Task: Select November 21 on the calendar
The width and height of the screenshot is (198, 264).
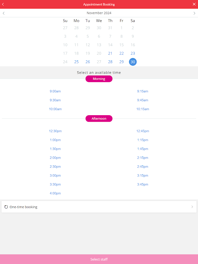Action: pyautogui.click(x=110, y=53)
